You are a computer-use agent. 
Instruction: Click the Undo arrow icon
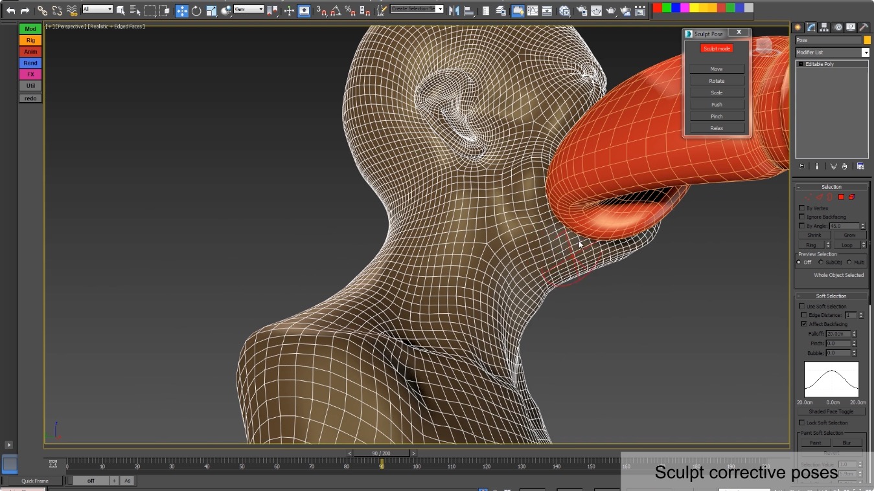10,10
